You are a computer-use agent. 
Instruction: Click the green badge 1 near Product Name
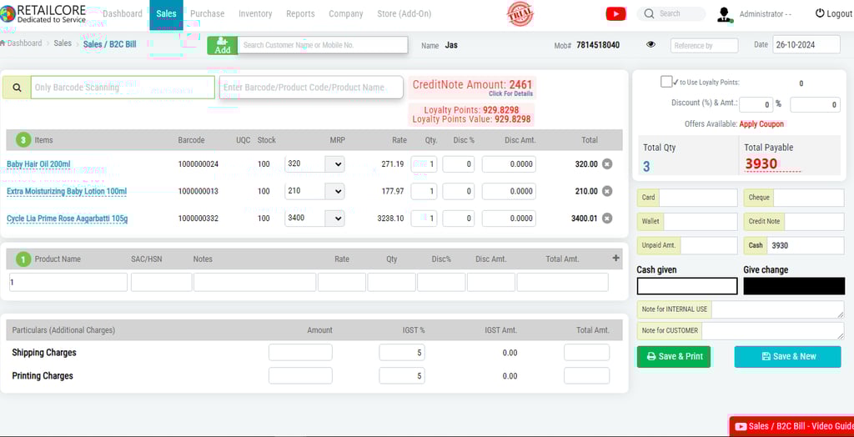point(23,259)
